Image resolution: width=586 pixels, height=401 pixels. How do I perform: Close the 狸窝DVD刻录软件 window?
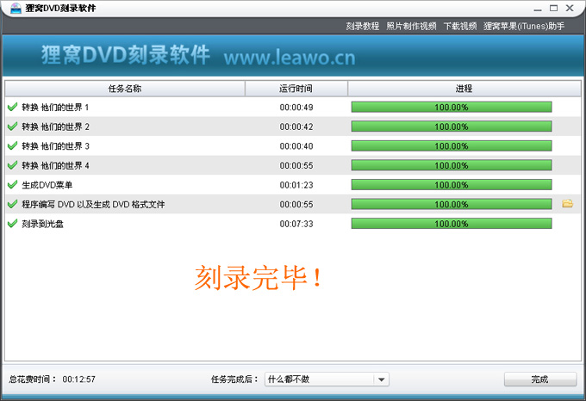click(570, 8)
